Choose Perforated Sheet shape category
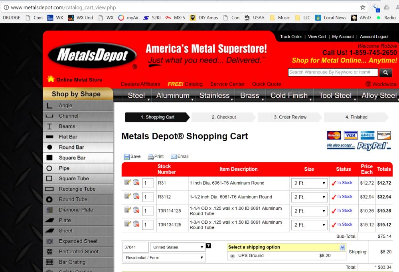Image resolution: width=399 pixels, height=272 pixels. (x=78, y=252)
